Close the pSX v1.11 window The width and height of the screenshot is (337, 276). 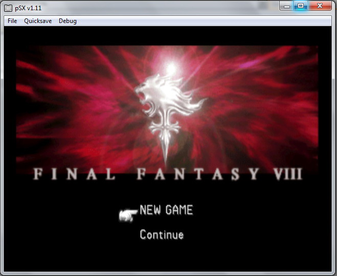[320, 6]
